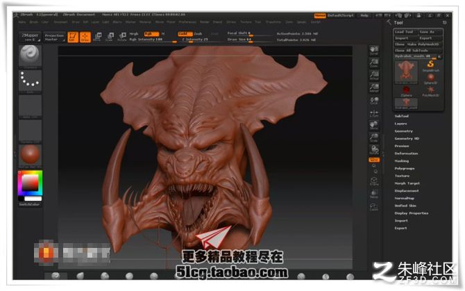
Task: Adjust the Draw Size slider
Action: [249, 40]
